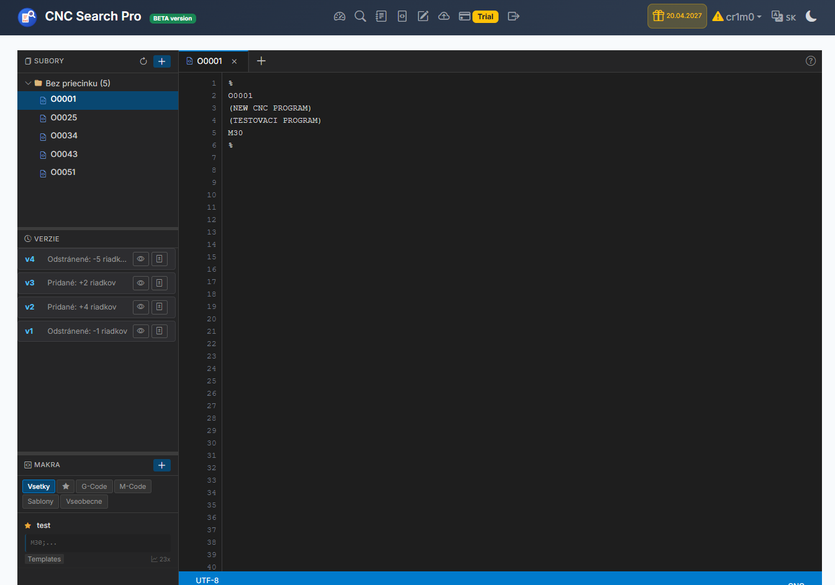Click the yellow Trial badge
The image size is (835, 585).
pyautogui.click(x=485, y=17)
